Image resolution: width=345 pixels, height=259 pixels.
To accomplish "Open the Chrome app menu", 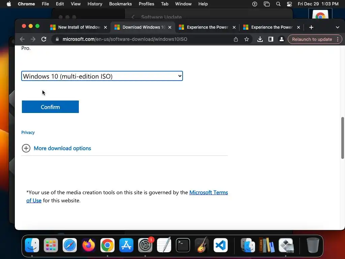I will click(26, 4).
